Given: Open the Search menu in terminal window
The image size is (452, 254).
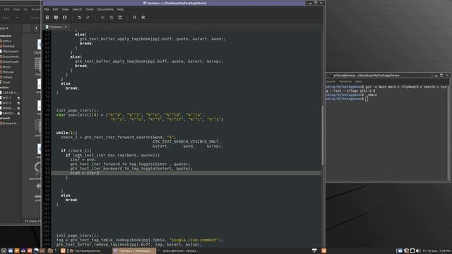Looking at the screenshot, I should click(331, 82).
